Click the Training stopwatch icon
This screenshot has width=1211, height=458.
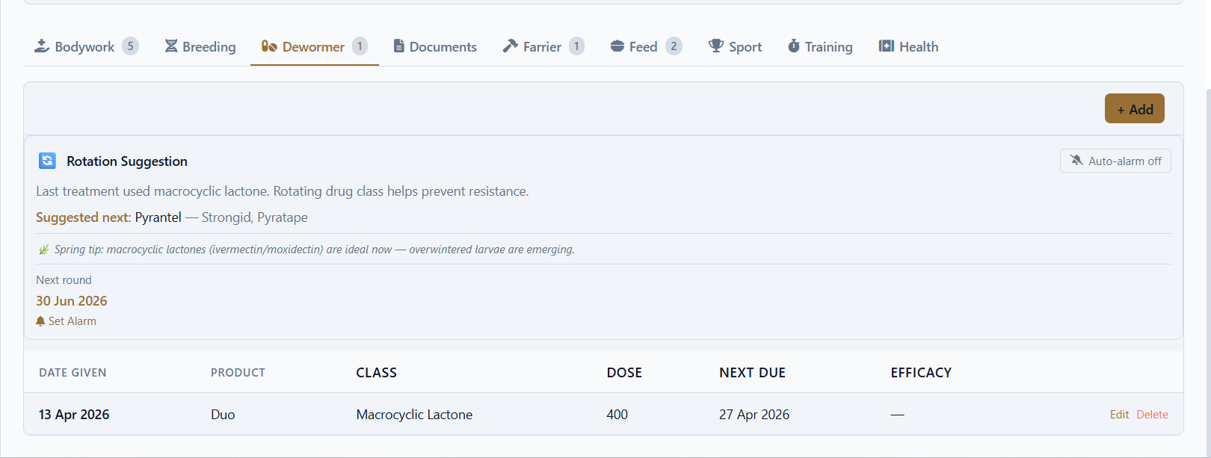coord(794,46)
